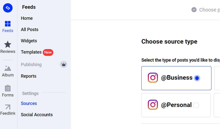Viewport: 220px width, 129px height.
Task: Open the Sources settings link
Action: 29,103
